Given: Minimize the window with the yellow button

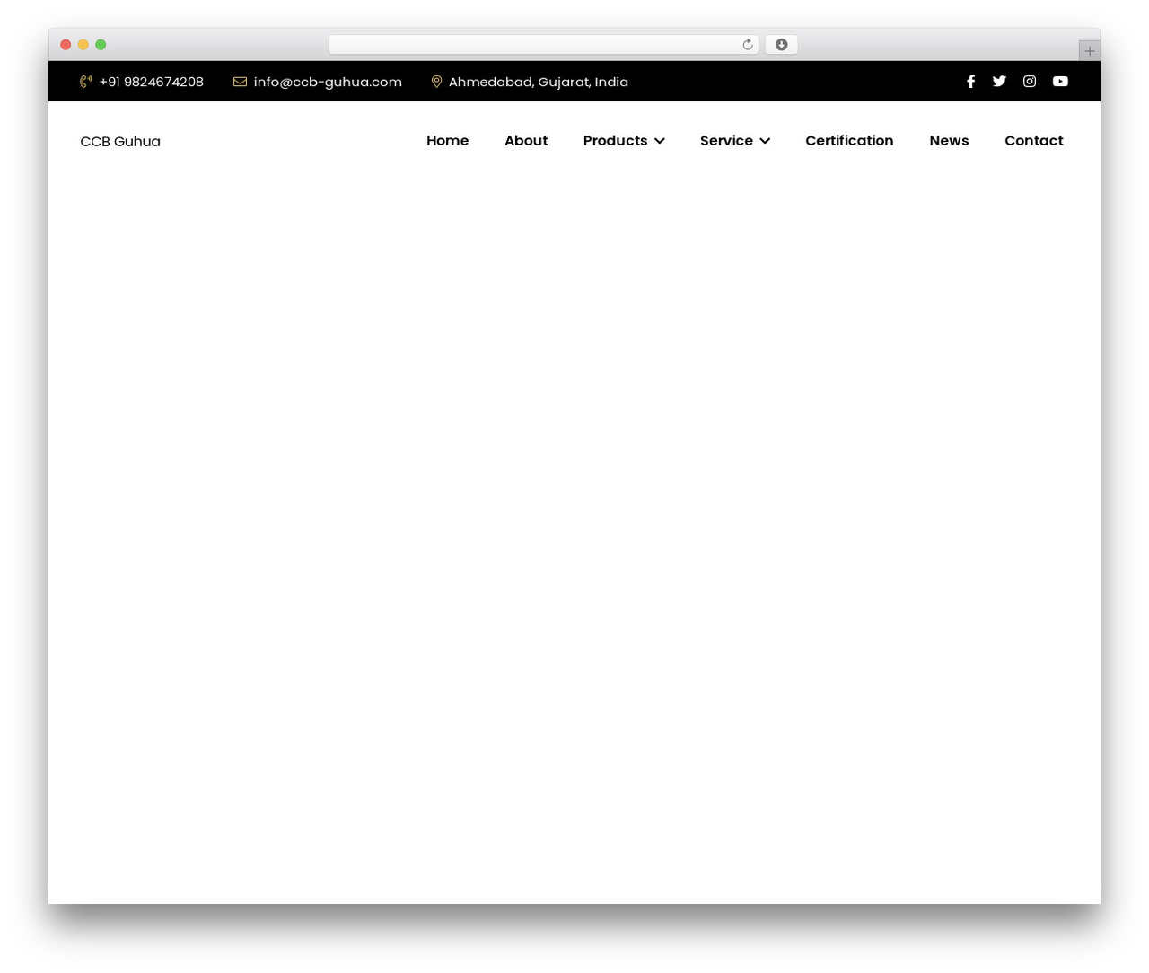Looking at the screenshot, I should click(83, 45).
